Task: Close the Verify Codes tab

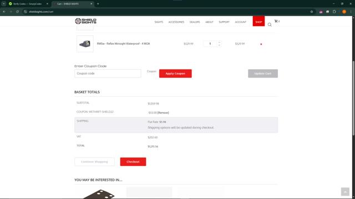Action: (47, 4)
